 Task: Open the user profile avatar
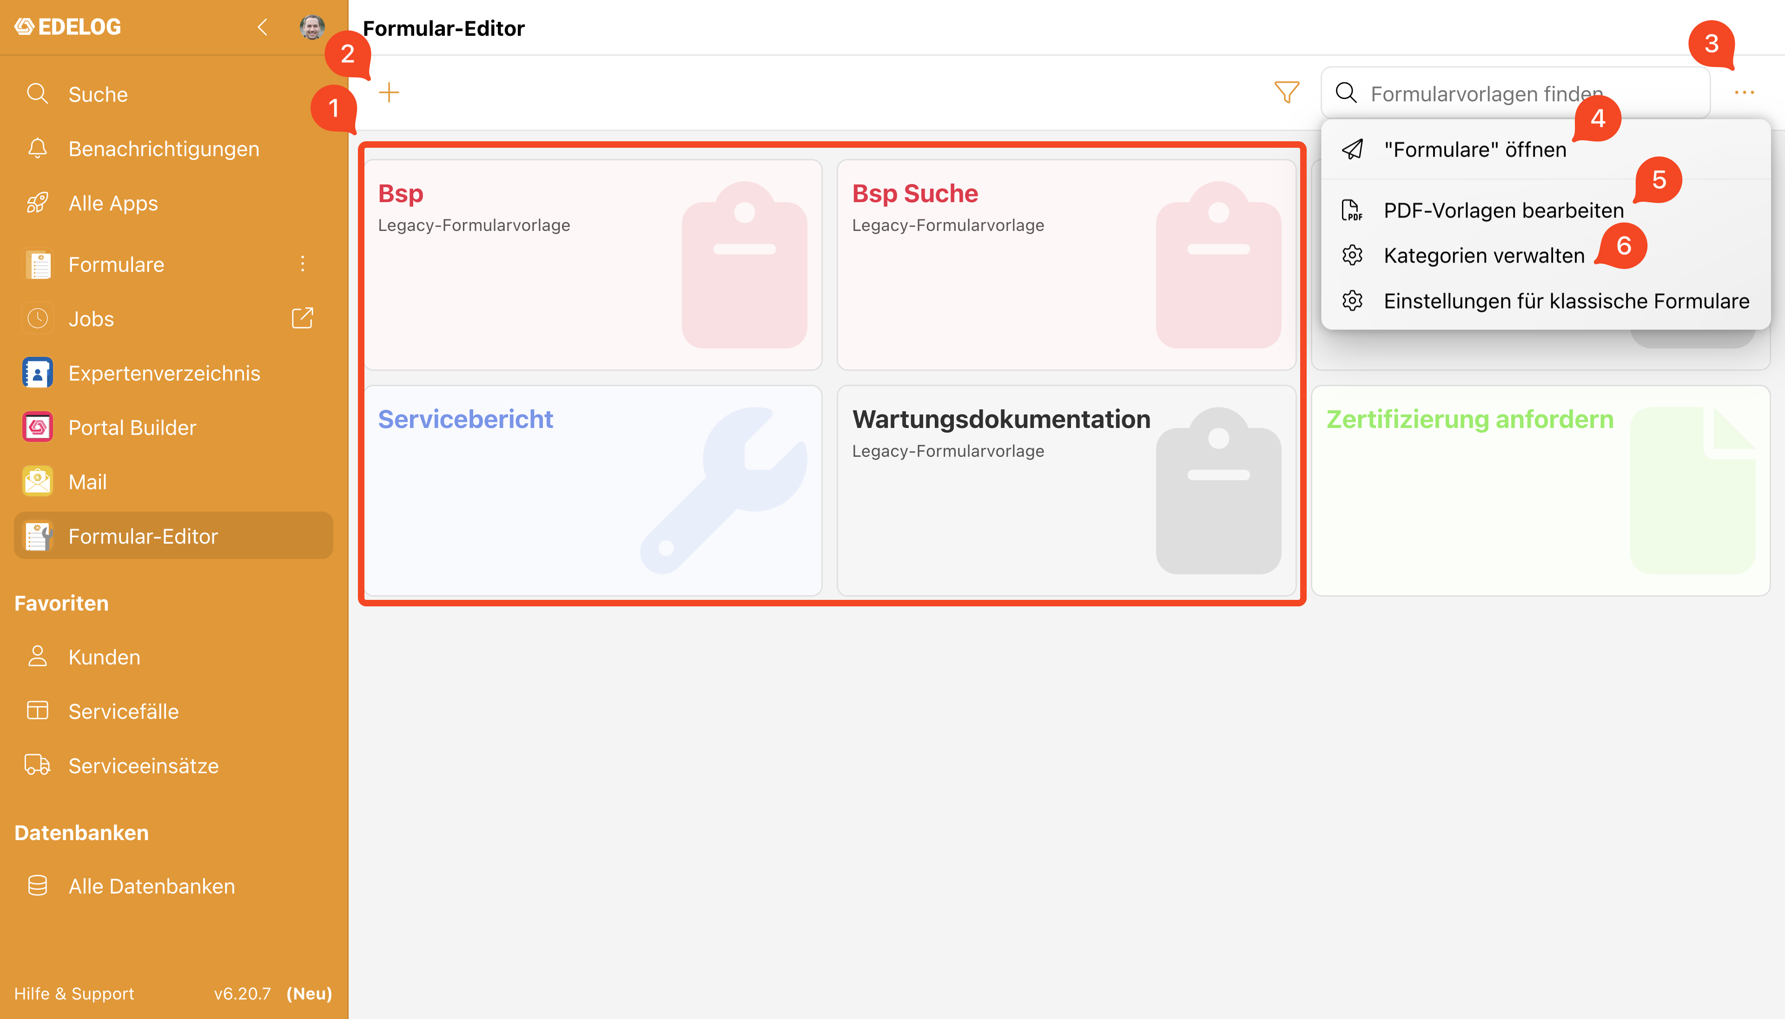[311, 27]
